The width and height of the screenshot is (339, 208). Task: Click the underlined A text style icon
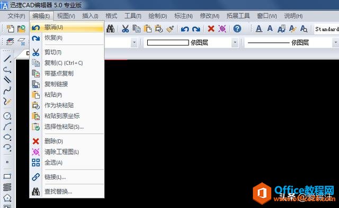259,29
